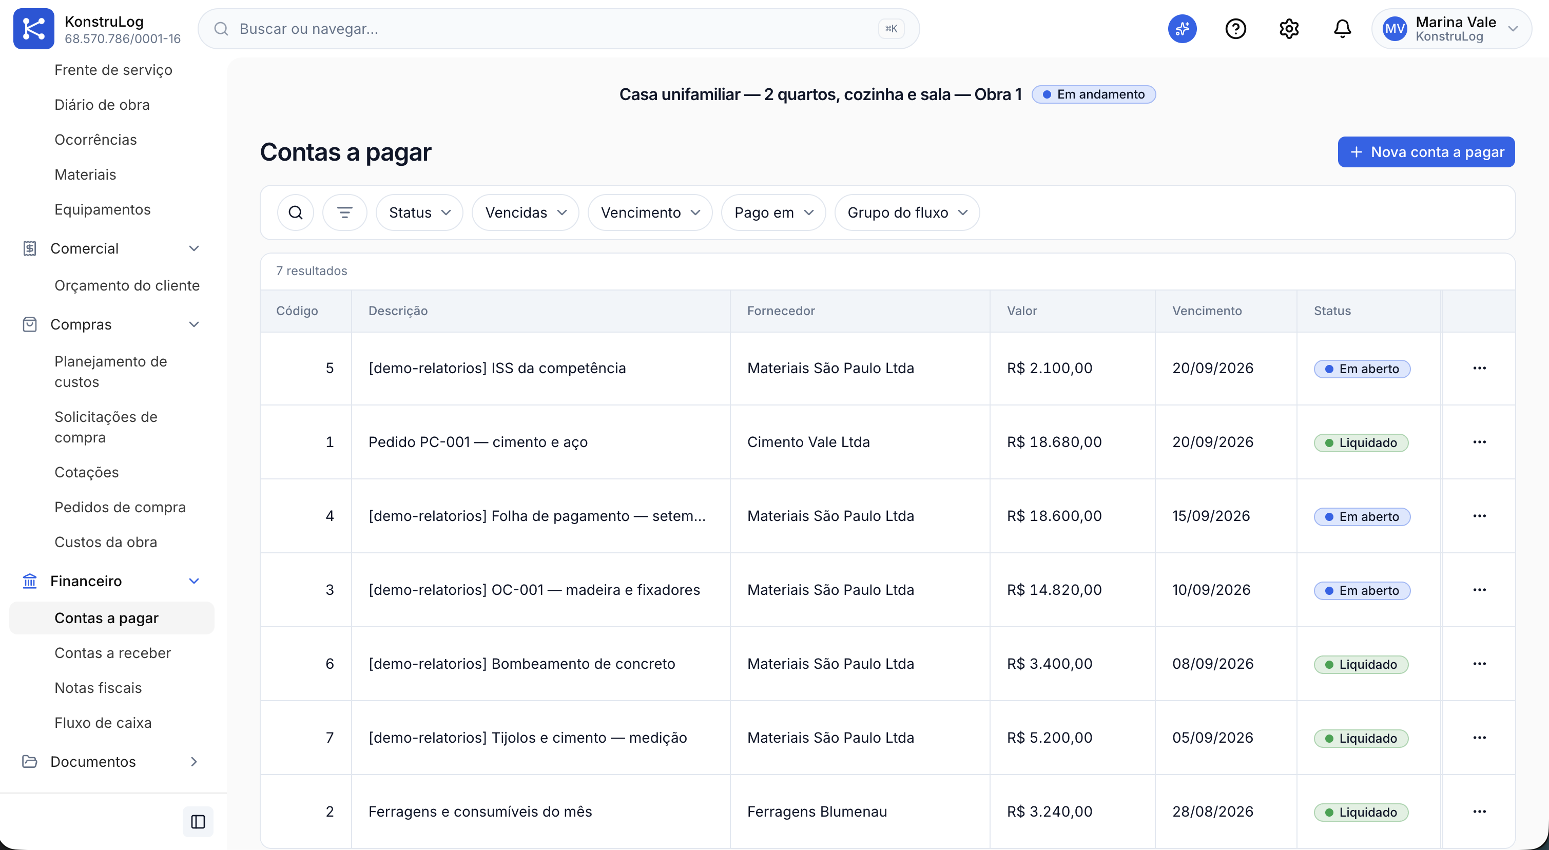Image resolution: width=1549 pixels, height=850 pixels.
Task: Open the notifications bell
Action: (1342, 28)
